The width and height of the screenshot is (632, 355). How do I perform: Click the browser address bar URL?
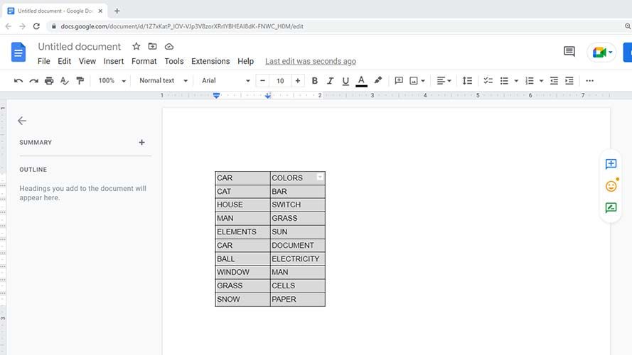point(182,26)
